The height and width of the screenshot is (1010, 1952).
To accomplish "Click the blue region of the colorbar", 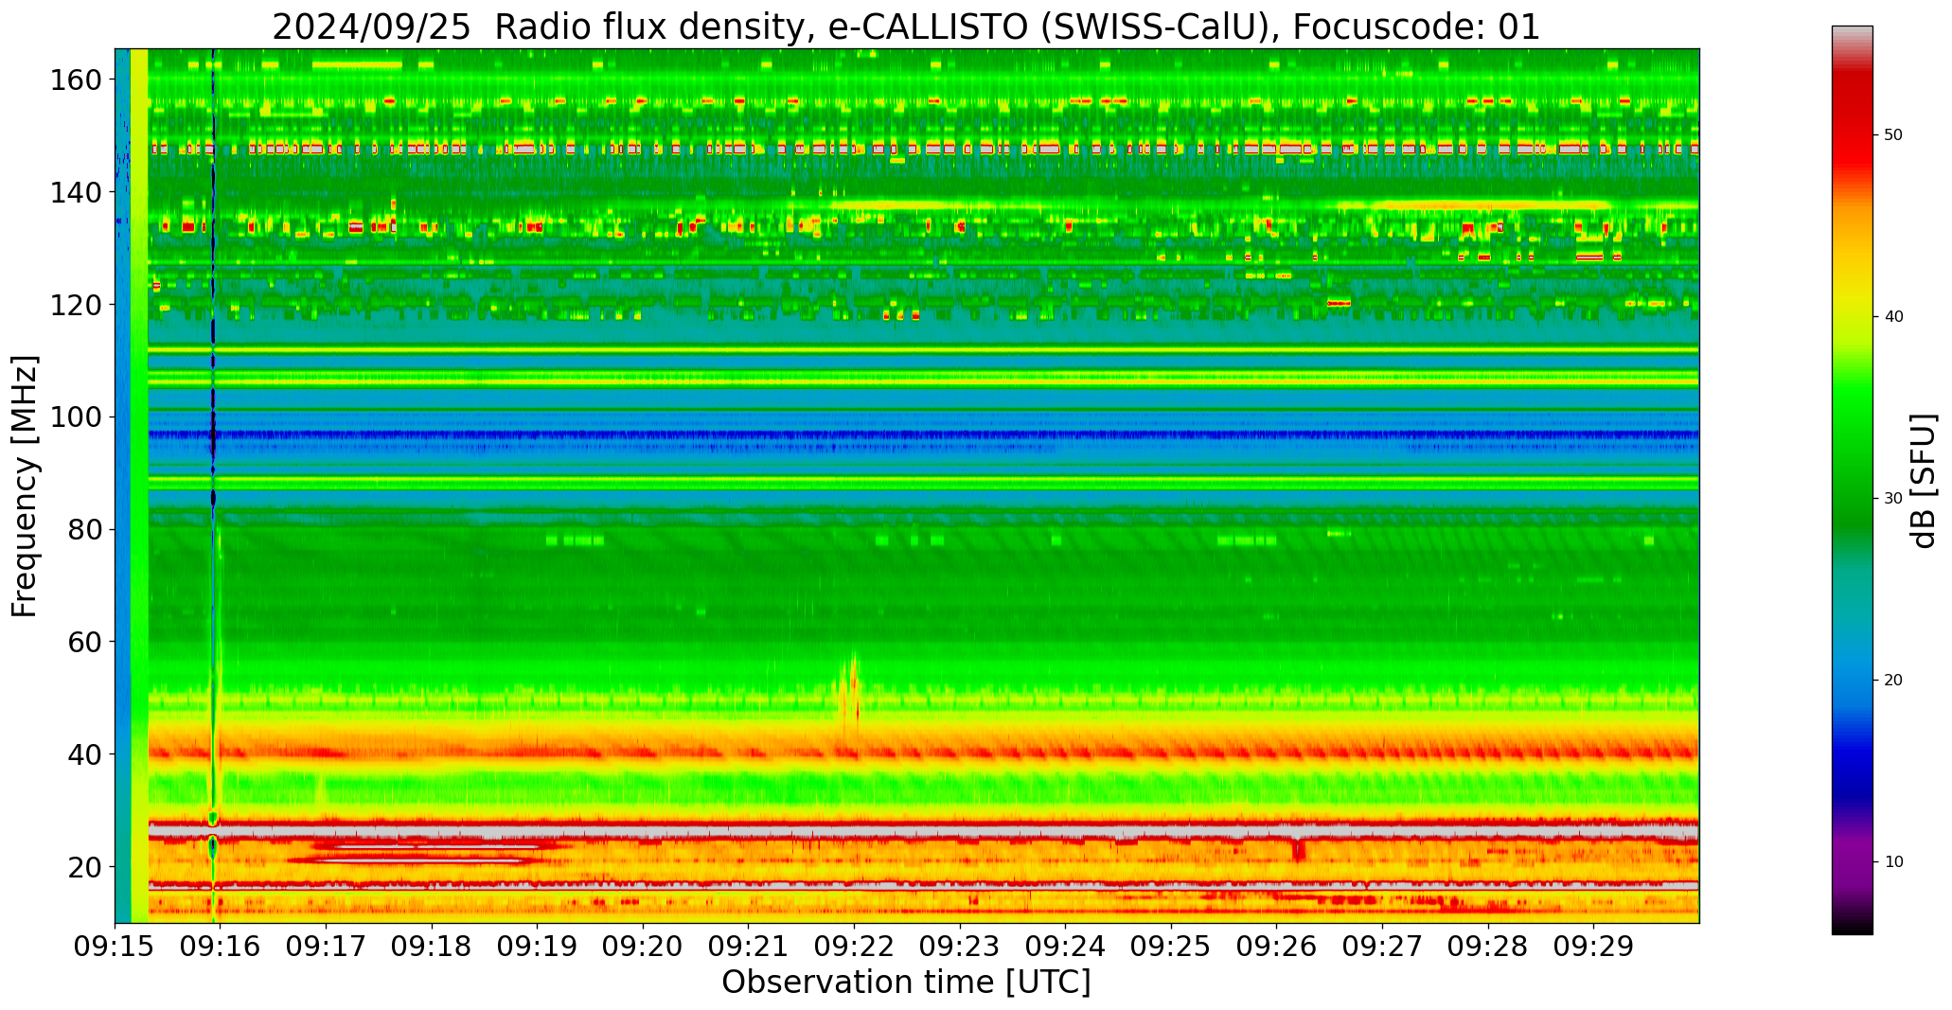I will [x=1852, y=719].
